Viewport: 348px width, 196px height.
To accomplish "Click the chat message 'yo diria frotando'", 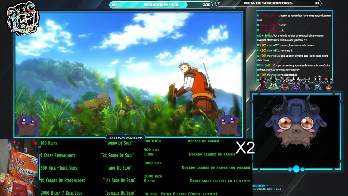I will [x=289, y=75].
